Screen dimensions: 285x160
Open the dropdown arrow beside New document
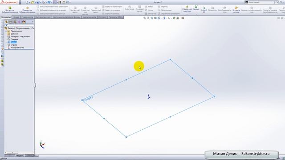[x=29, y=2]
